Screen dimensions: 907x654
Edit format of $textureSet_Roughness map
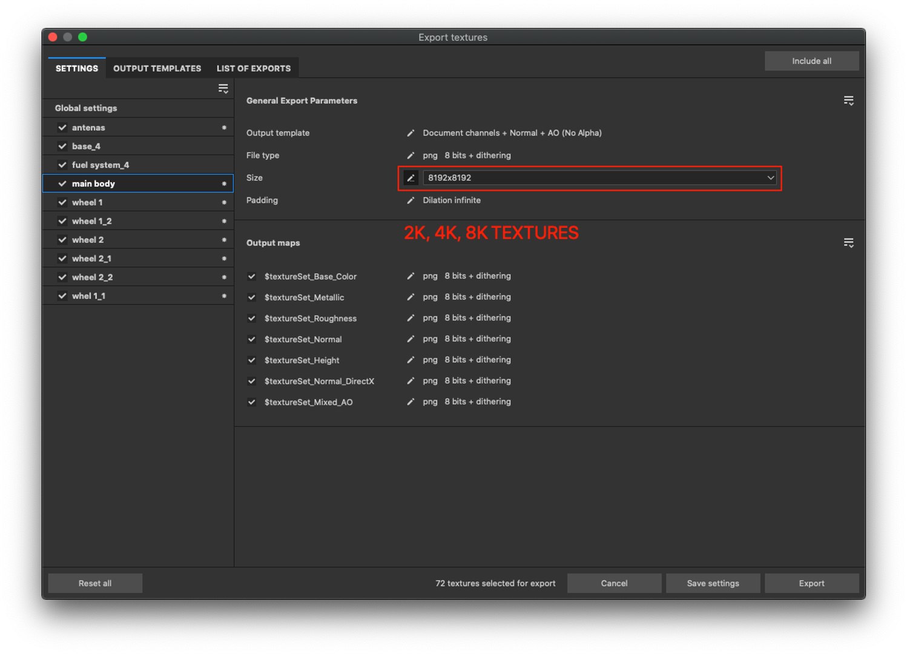411,318
